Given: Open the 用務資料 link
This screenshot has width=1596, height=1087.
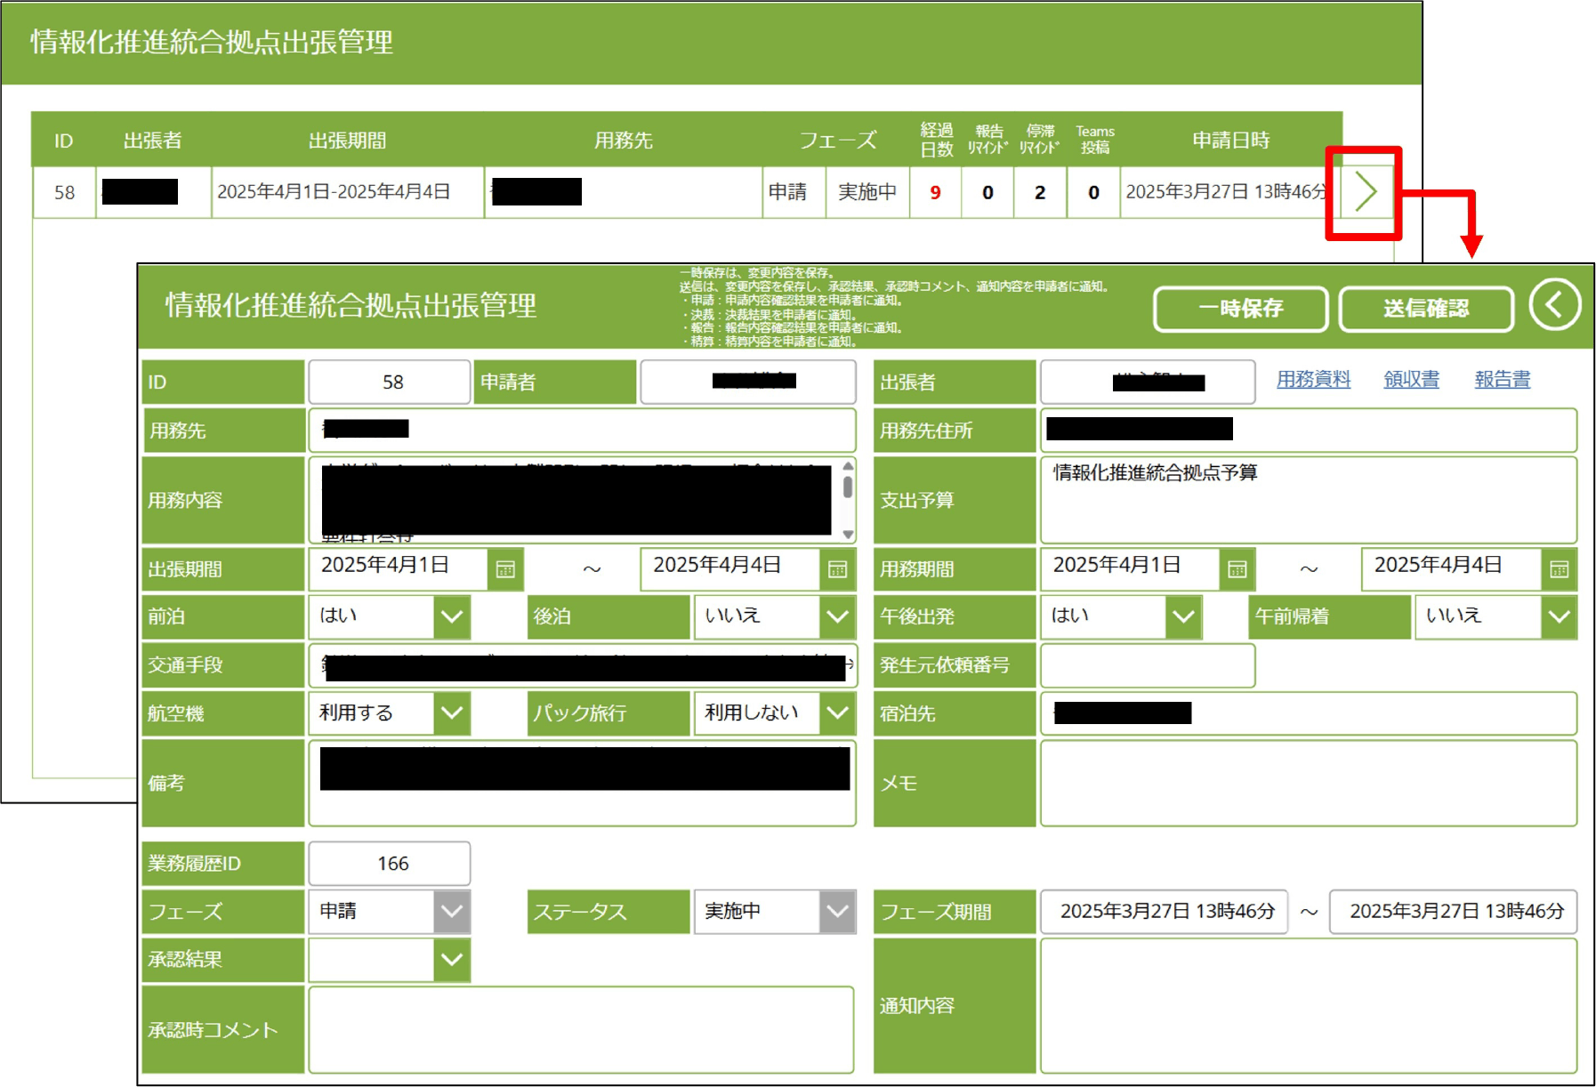Looking at the screenshot, I should click(x=1313, y=380).
